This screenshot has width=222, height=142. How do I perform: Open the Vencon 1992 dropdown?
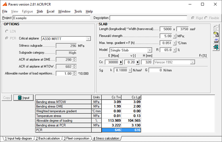192,62
